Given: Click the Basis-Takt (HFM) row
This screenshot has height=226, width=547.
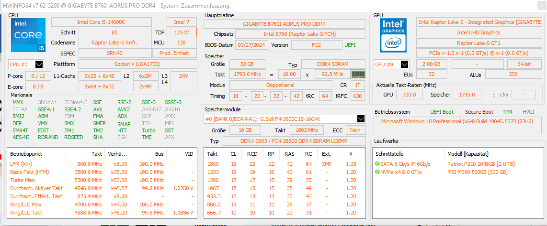Looking at the screenshot, I should [x=102, y=172].
